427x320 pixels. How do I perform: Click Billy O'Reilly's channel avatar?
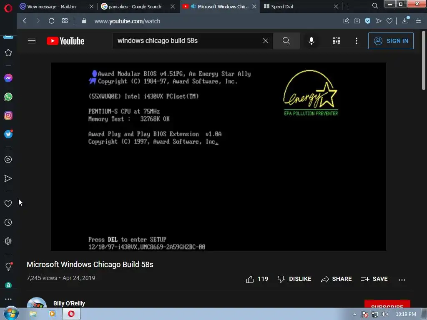[x=37, y=302]
